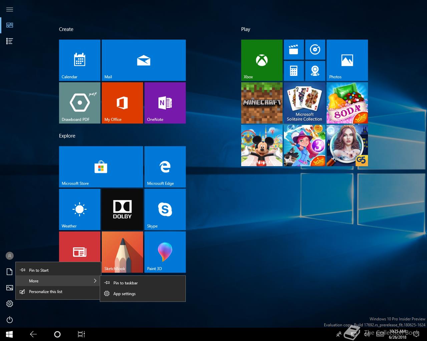The image size is (427, 341).
Task: Open touch keyboard tray icon
Action: (380, 334)
